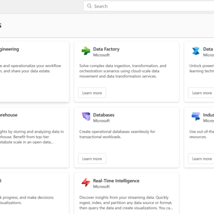
Task: Click the Data Factory description text
Action: pyautogui.click(x=123, y=71)
